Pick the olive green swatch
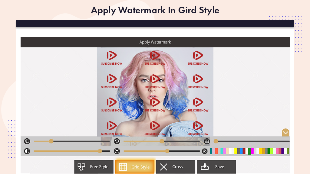Screen dimensions: 310x174 288,151
